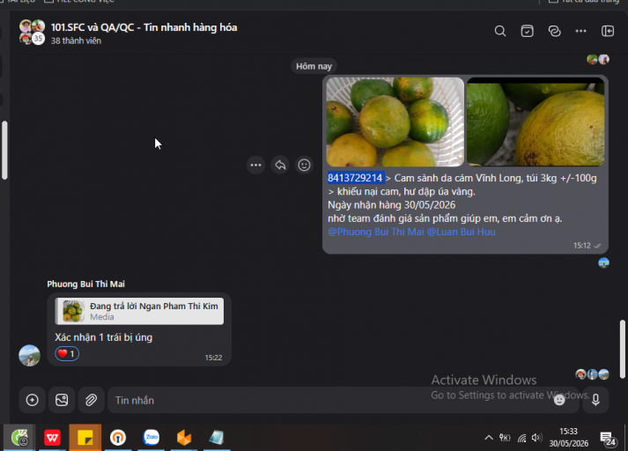Open the oranges in basket photo
Screen dimensions: 628x451
[395, 122]
